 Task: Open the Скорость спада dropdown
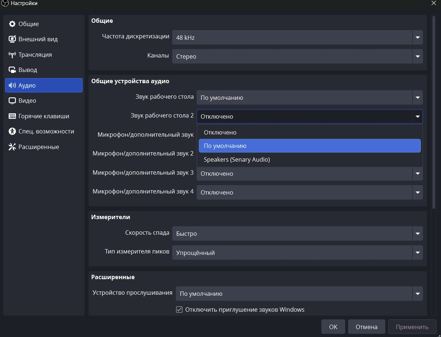[x=297, y=234]
